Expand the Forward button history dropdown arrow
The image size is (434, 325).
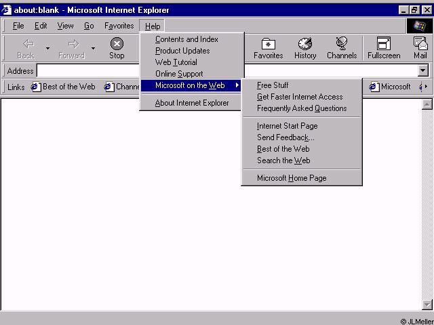click(x=93, y=49)
